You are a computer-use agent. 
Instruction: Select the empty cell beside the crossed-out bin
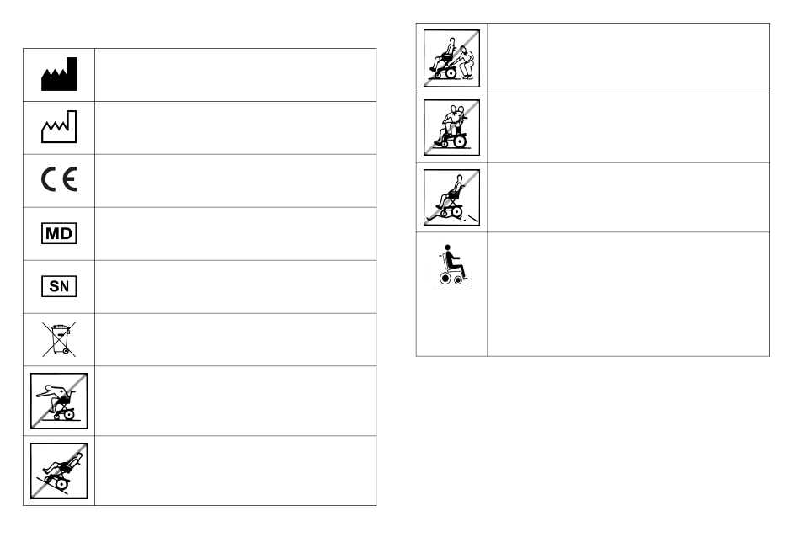click(x=235, y=339)
